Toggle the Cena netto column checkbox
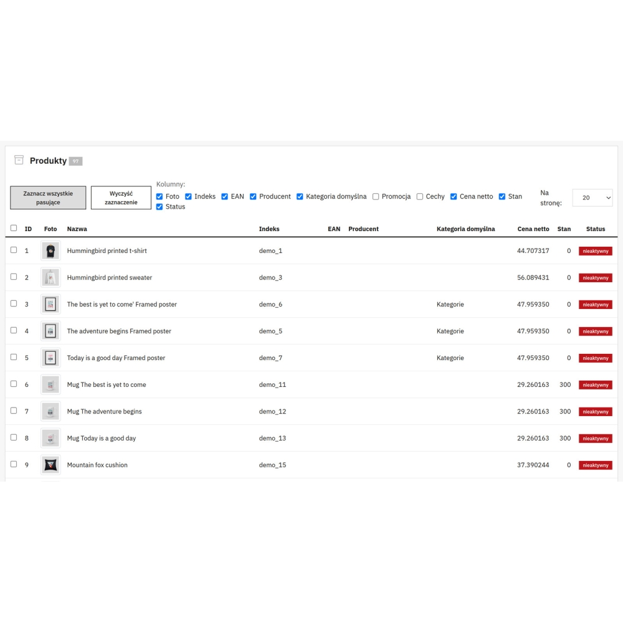 [x=454, y=197]
